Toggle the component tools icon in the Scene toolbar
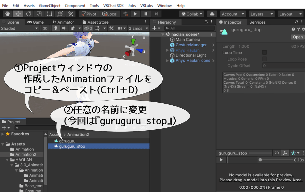305x192 pixels. click(x=111, y=28)
